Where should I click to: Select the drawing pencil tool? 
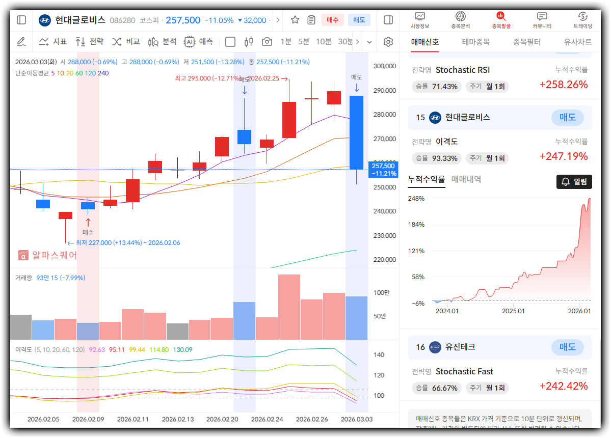pos(21,41)
